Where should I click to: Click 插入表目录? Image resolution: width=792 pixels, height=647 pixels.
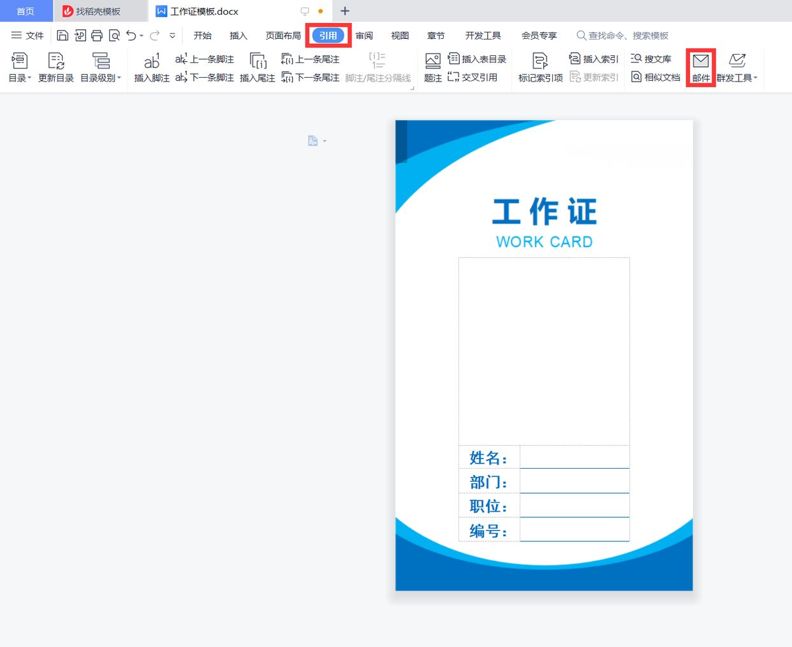(x=477, y=59)
